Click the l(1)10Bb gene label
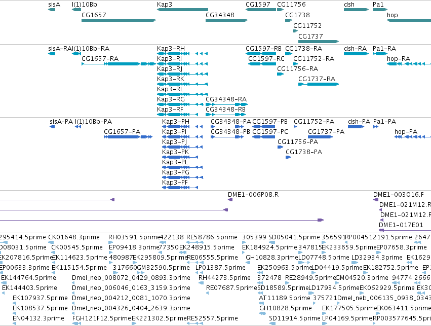This screenshot has width=431, height=326. (85, 5)
